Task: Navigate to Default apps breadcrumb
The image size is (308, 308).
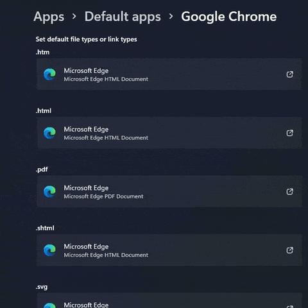Action: click(123, 17)
